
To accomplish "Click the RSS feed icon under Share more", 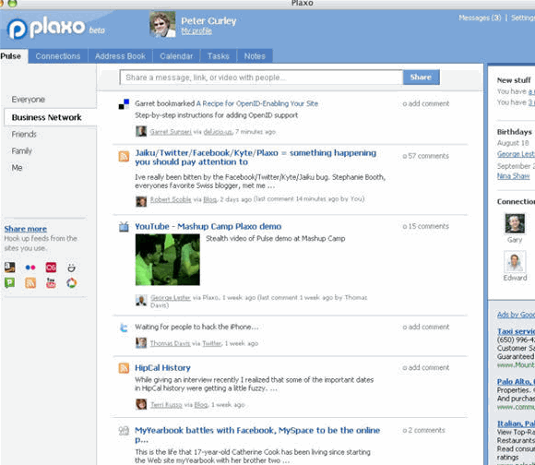I will pyautogui.click(x=30, y=283).
